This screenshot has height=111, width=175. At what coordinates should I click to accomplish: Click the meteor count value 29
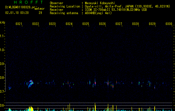(x=40, y=13)
